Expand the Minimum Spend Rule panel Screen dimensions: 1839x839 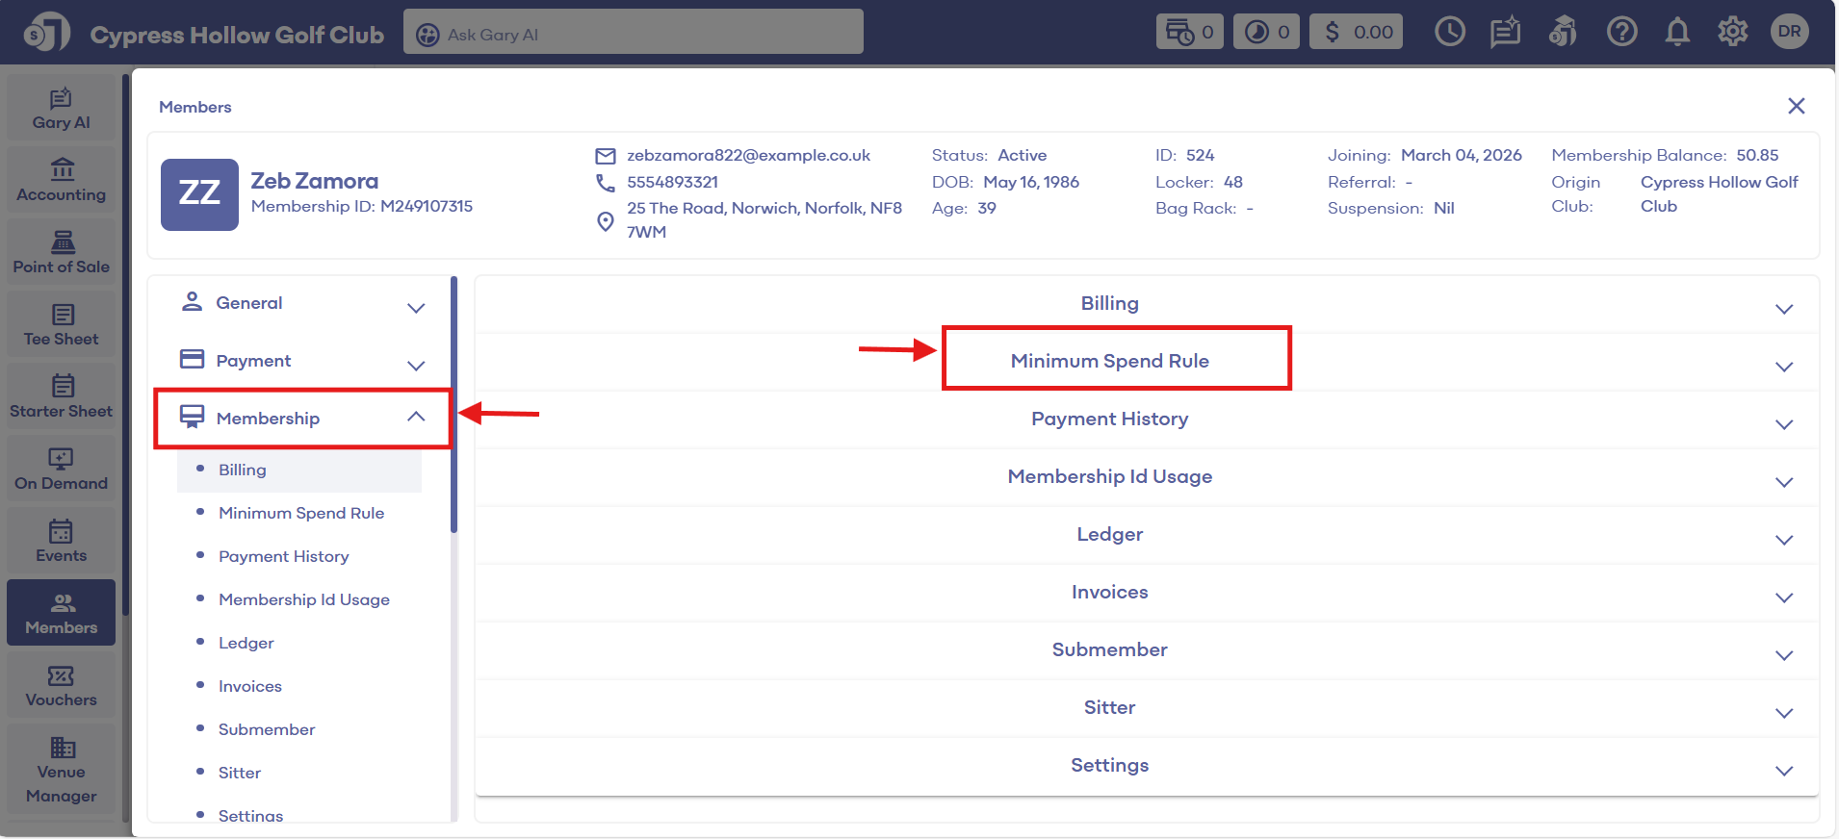pyautogui.click(x=1110, y=361)
